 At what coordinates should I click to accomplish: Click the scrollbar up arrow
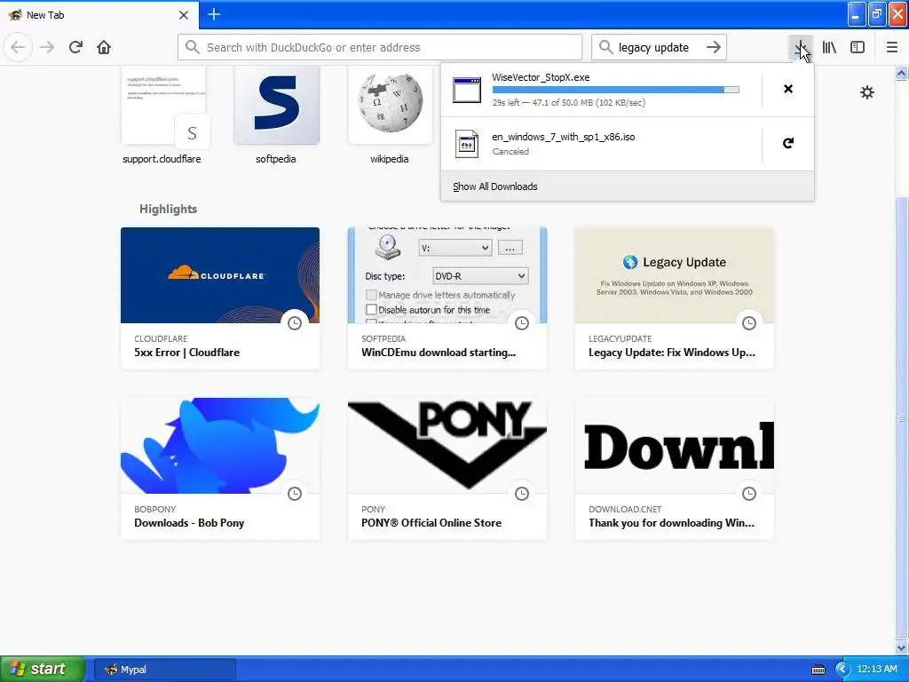pos(902,73)
